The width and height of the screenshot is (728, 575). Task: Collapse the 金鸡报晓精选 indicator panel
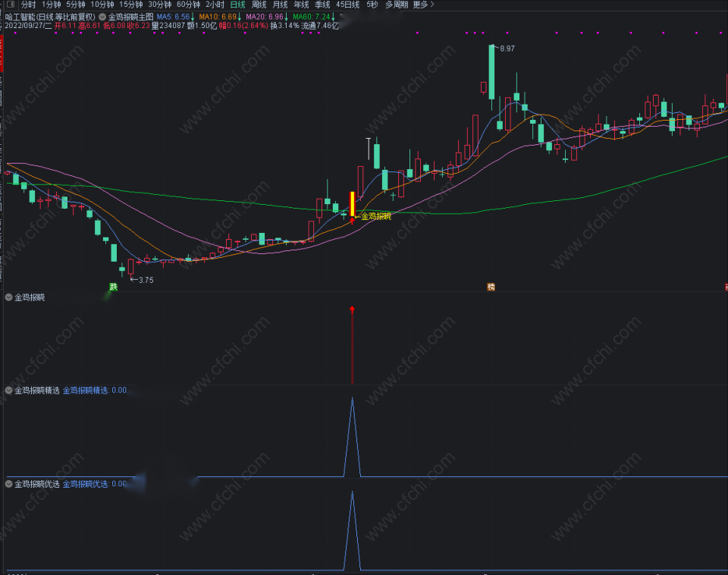pos(8,390)
